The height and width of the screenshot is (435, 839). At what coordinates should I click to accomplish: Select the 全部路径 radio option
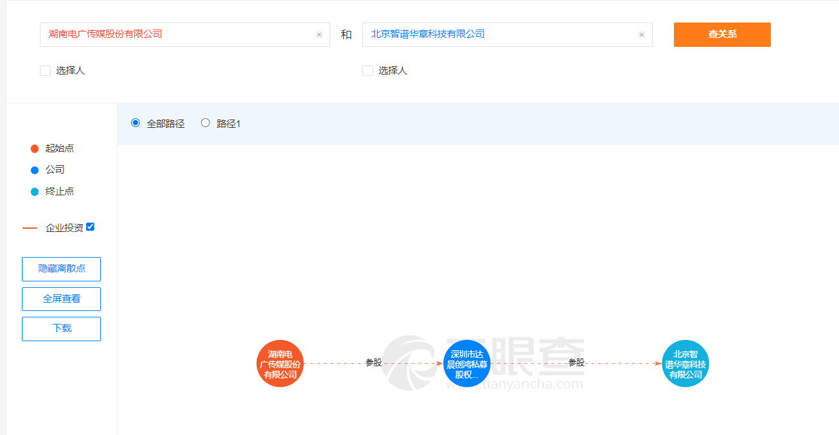point(135,123)
